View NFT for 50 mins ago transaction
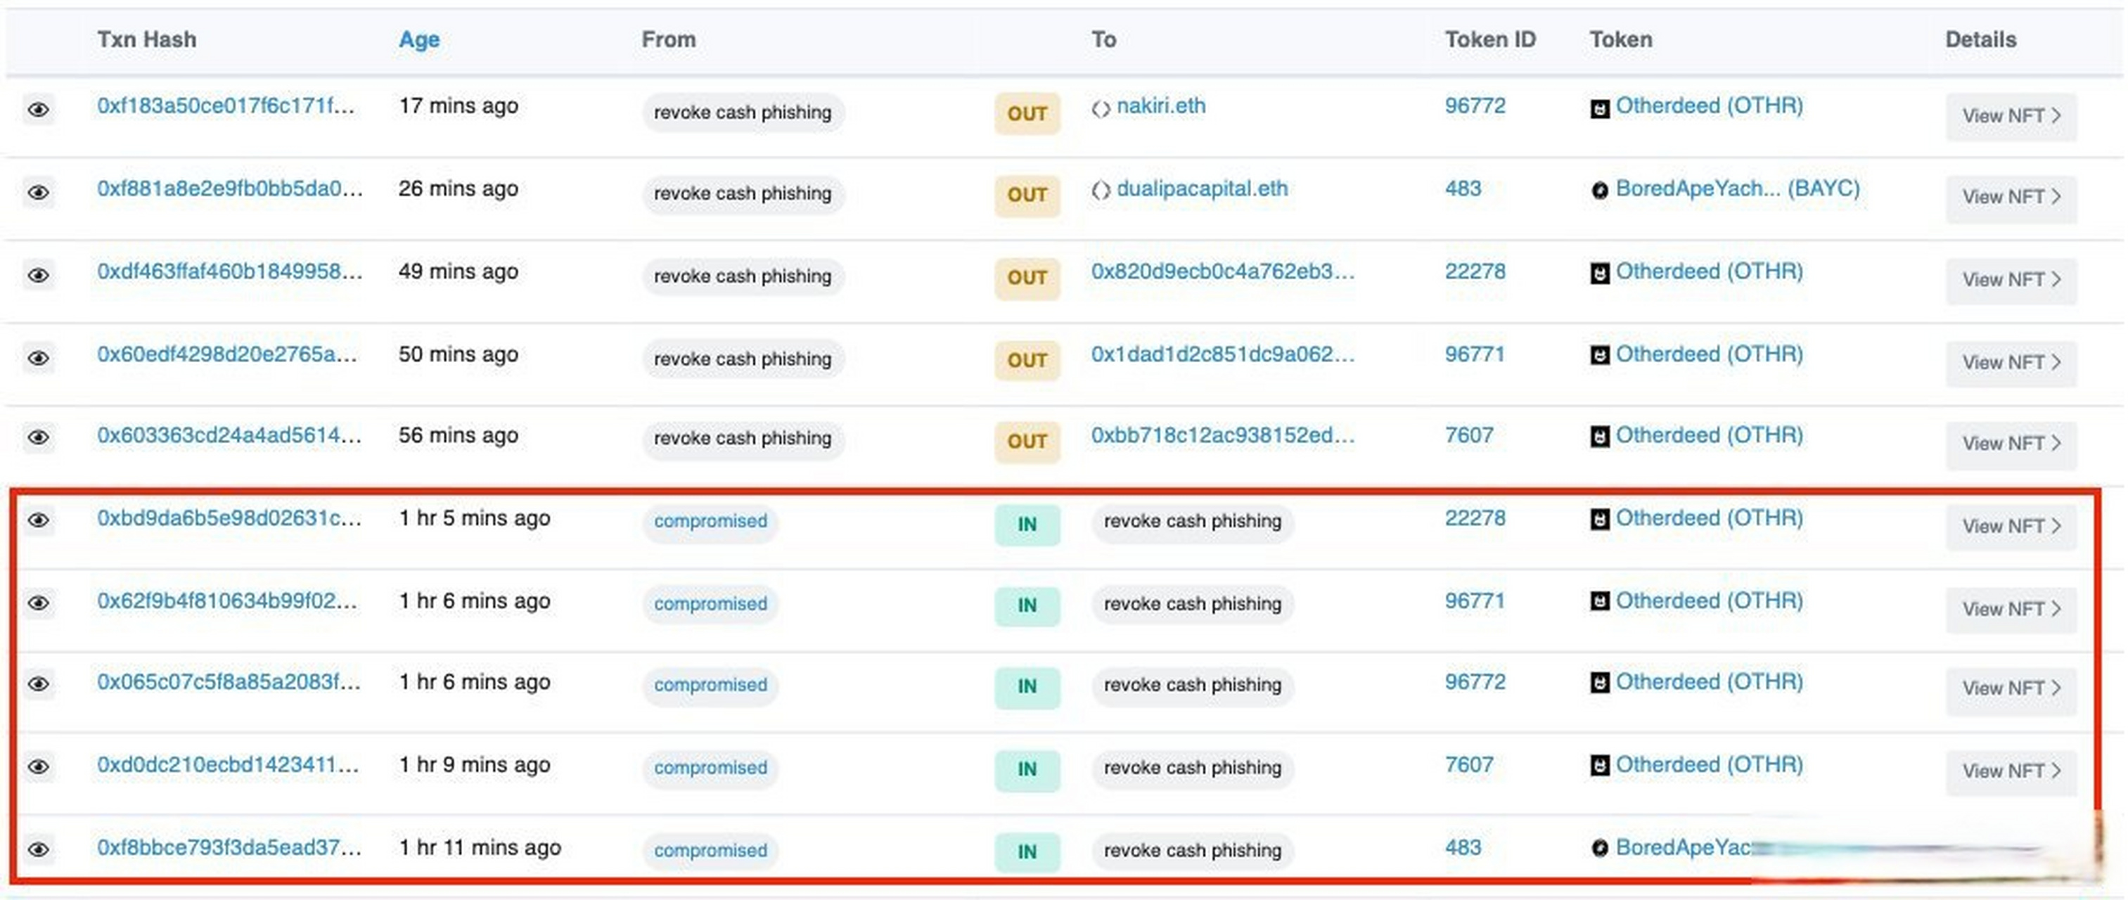Screen dimensions: 2128x900 pos(2011,364)
